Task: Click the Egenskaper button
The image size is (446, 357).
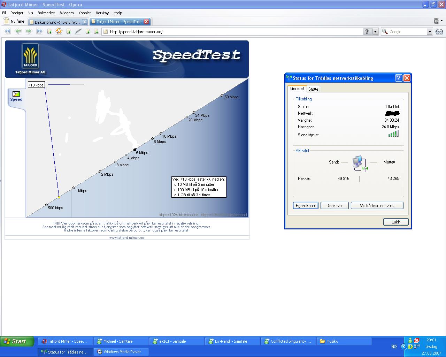Action: 306,206
